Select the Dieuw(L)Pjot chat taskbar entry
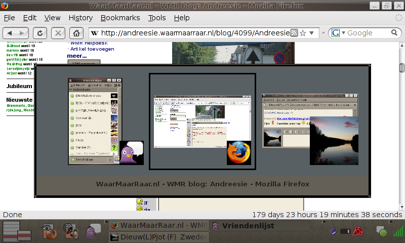This screenshot has height=243, width=405. click(x=158, y=237)
